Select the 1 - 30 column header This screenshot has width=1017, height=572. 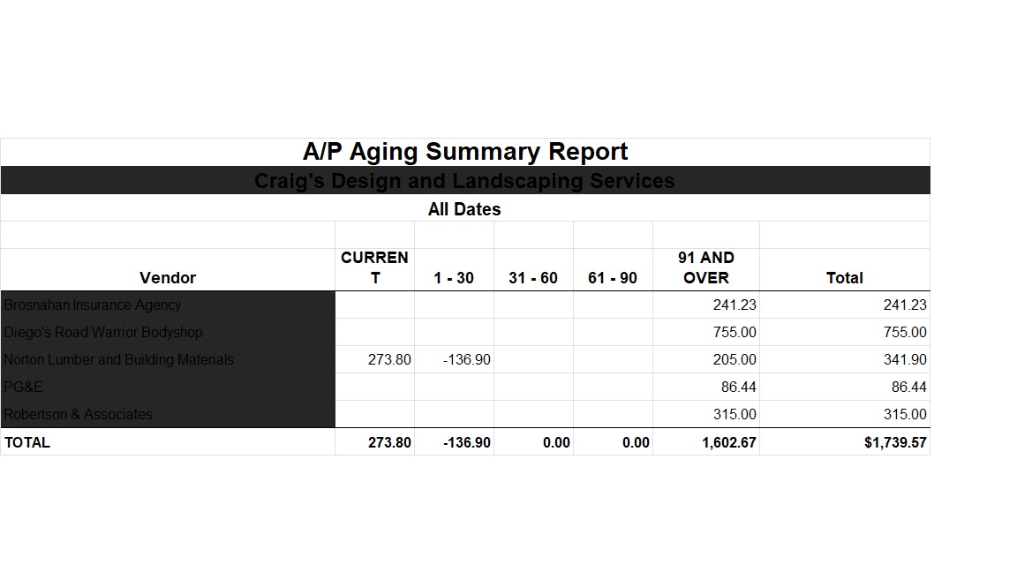click(454, 277)
